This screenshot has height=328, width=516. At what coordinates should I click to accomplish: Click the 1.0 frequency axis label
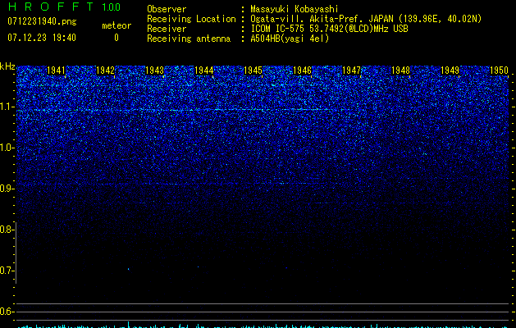(7, 148)
